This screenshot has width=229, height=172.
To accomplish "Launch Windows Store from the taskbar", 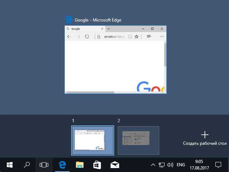I will tap(97, 165).
